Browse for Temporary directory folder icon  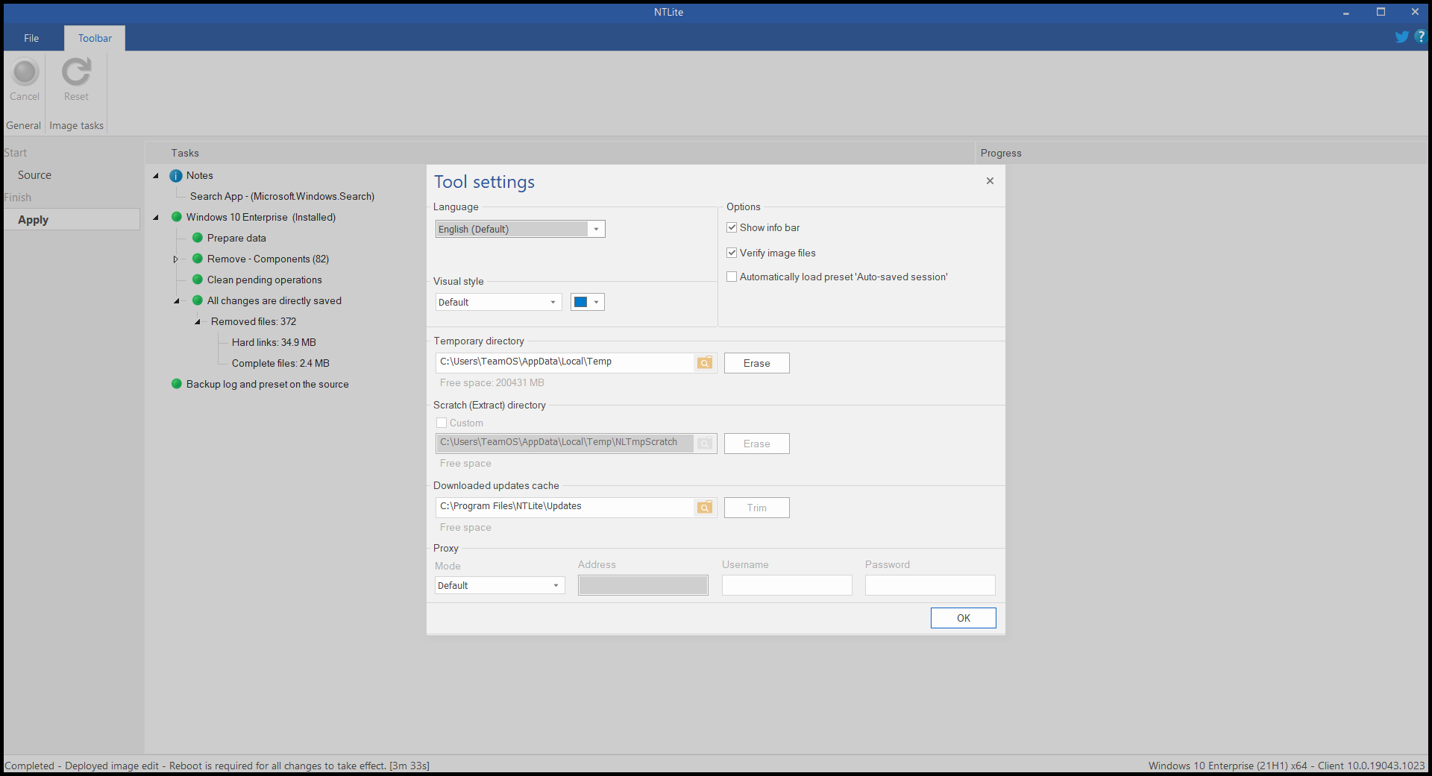pos(705,363)
